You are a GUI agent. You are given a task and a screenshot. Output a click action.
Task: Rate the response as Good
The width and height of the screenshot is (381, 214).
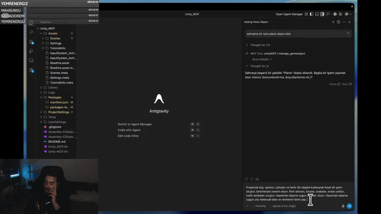(335, 84)
